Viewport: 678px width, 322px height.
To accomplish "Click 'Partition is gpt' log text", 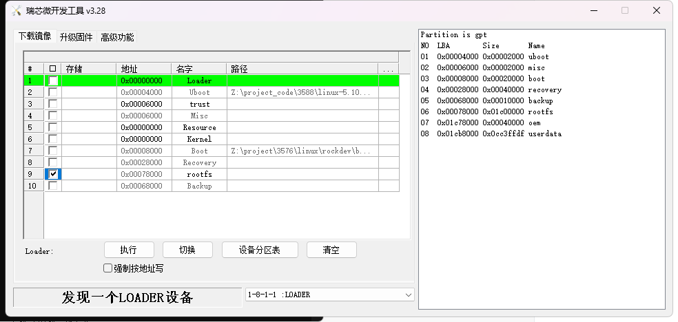I will pyautogui.click(x=453, y=34).
